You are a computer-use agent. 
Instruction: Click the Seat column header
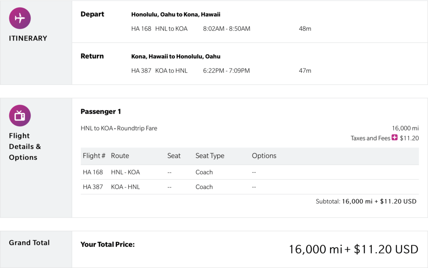[174, 156]
